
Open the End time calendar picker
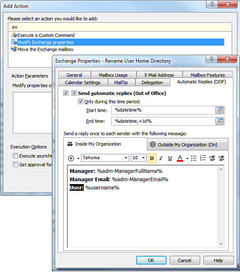220,121
